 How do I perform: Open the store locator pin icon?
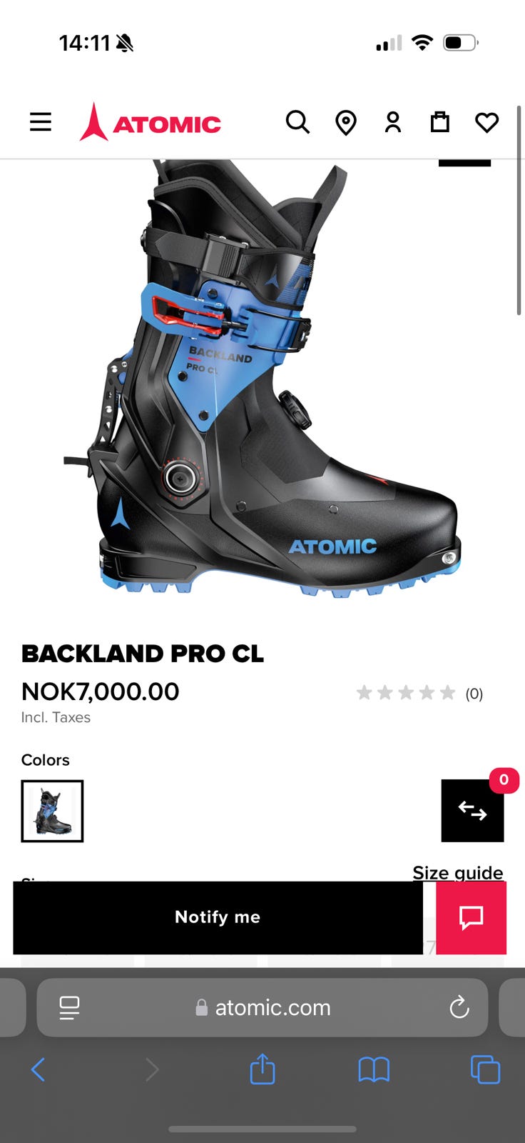[x=346, y=123]
